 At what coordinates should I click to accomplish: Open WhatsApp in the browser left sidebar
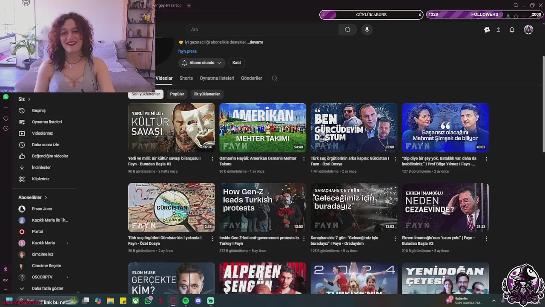pos(6,97)
